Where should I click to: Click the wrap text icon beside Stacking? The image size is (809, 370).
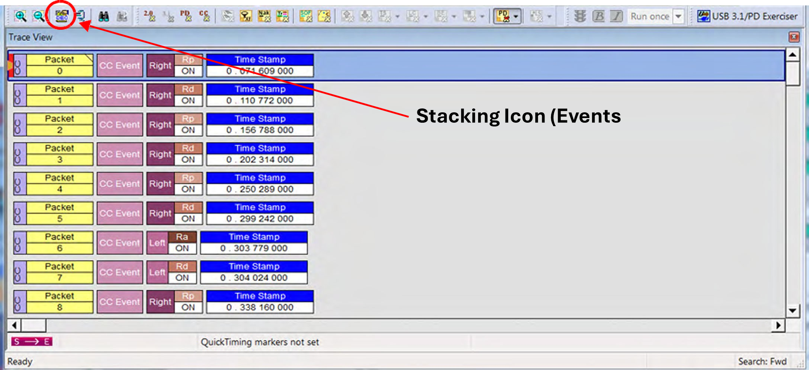pyautogui.click(x=80, y=16)
